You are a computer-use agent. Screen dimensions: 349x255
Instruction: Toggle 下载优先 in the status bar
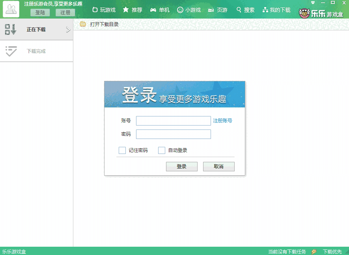(x=332, y=251)
